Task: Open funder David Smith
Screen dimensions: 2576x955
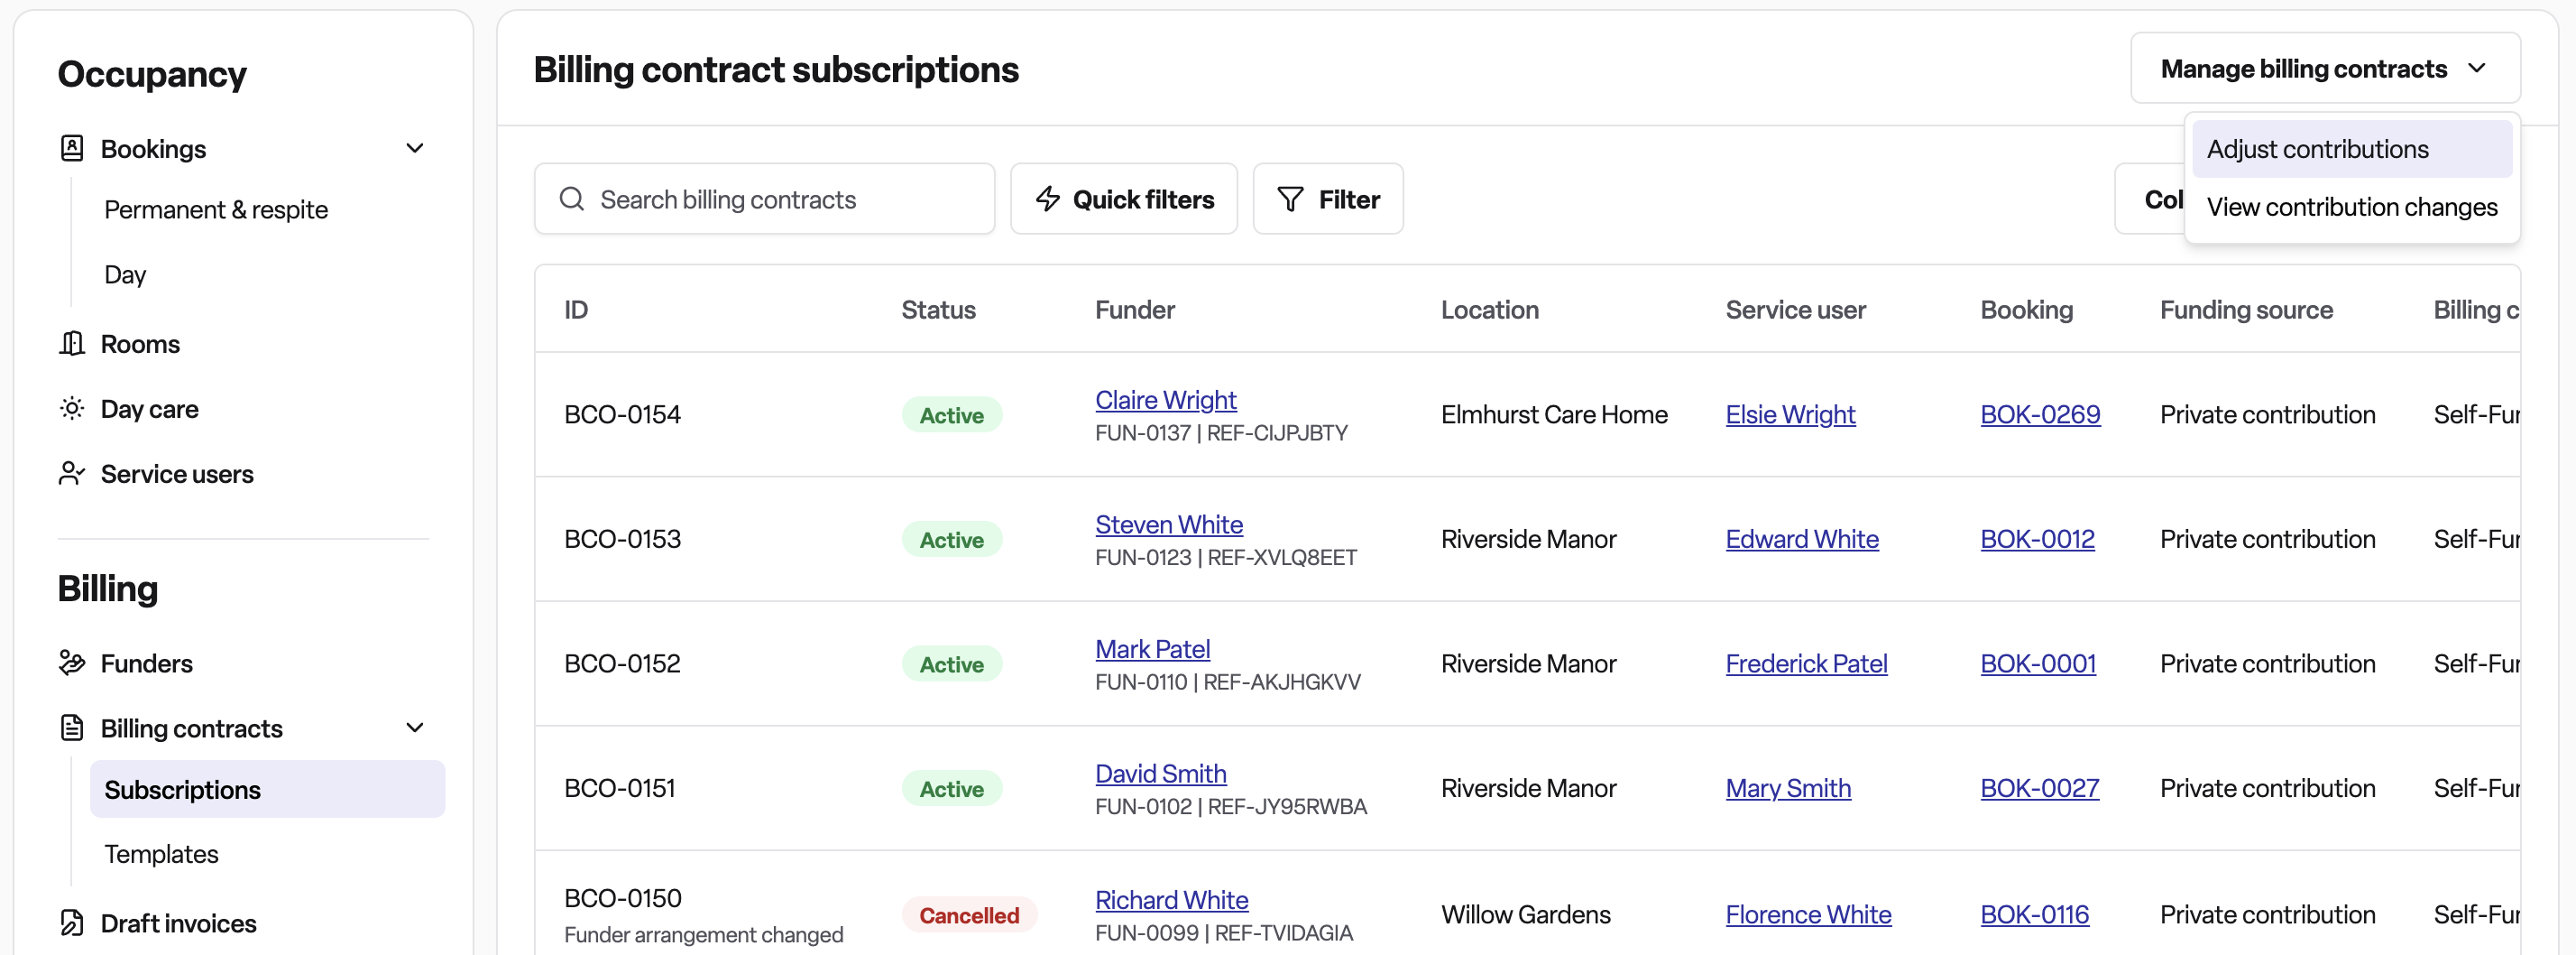Action: pyautogui.click(x=1160, y=773)
